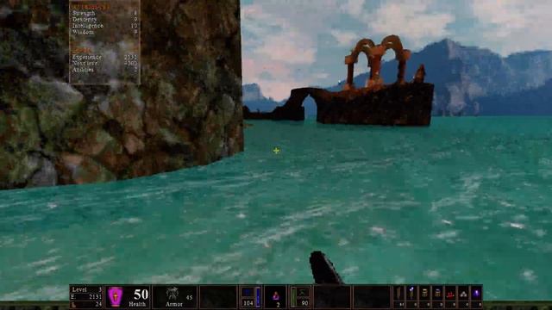Click the Experience value row

pos(104,57)
